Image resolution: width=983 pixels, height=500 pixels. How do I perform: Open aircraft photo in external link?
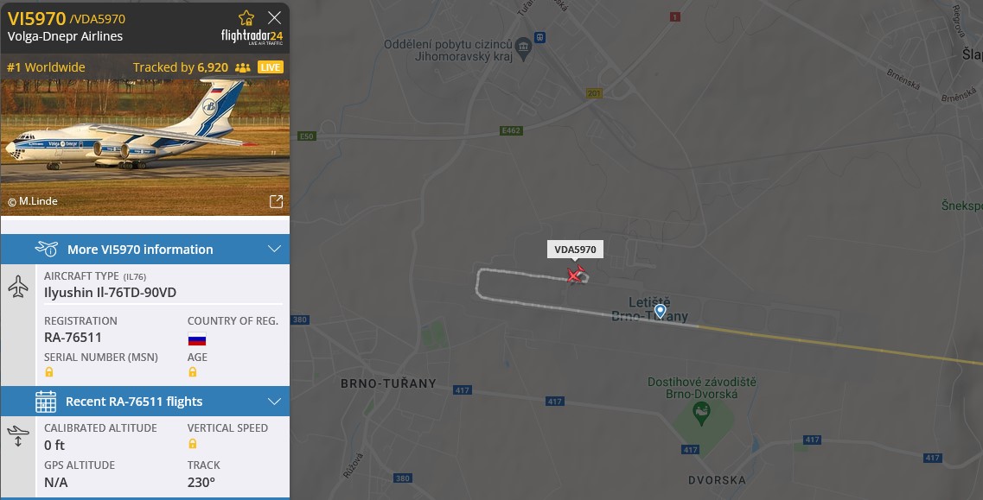click(276, 201)
